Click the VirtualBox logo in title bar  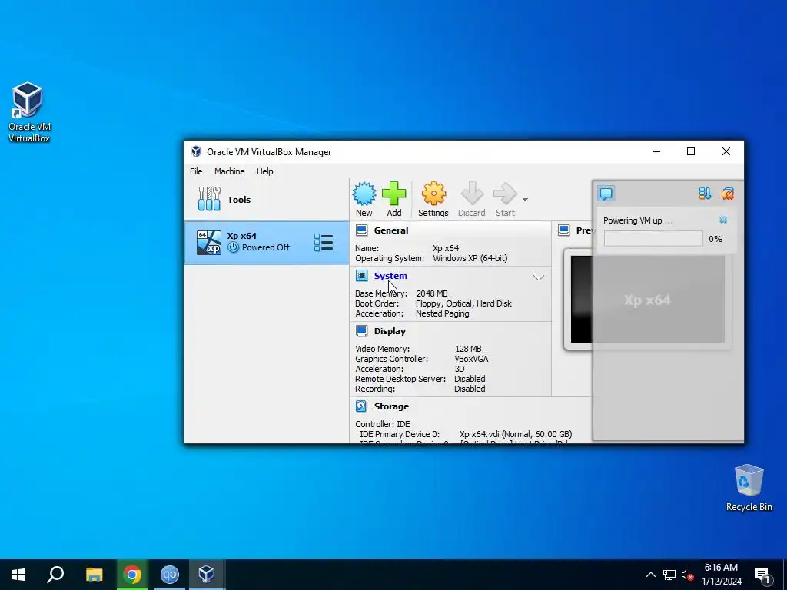point(196,151)
